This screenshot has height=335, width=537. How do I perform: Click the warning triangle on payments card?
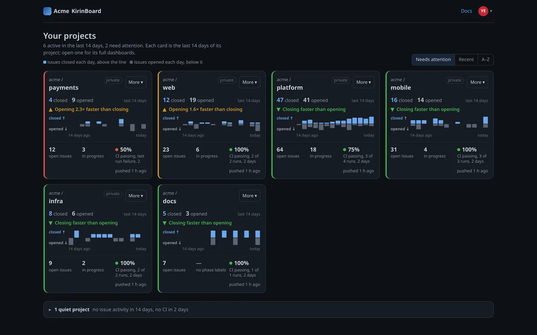[51, 110]
